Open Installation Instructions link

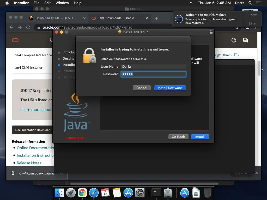point(35,155)
